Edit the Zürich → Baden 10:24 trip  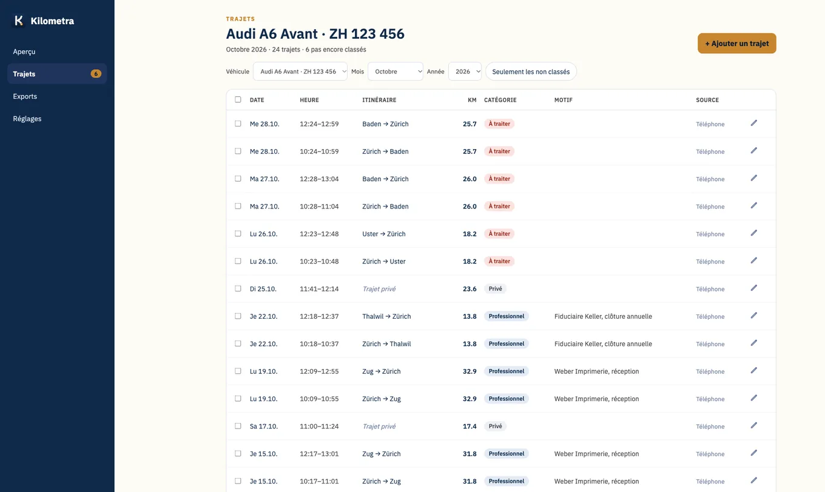(x=754, y=150)
